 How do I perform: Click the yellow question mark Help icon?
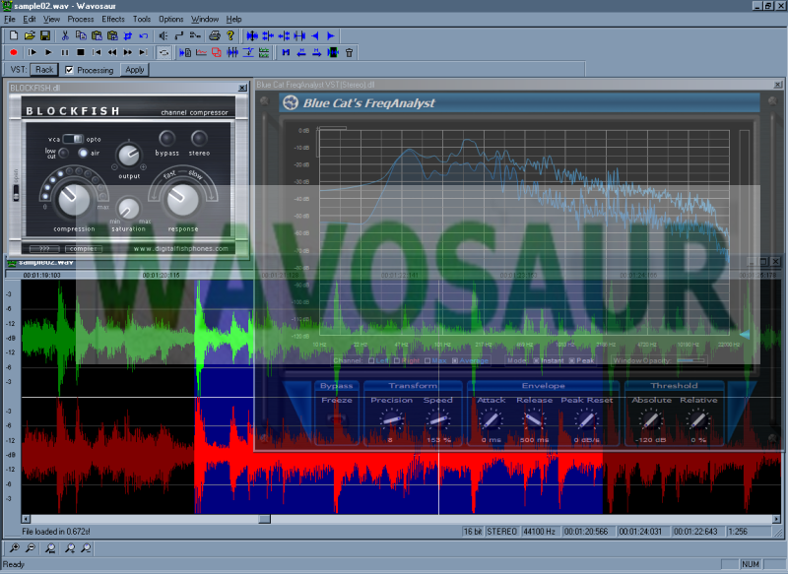tap(230, 35)
